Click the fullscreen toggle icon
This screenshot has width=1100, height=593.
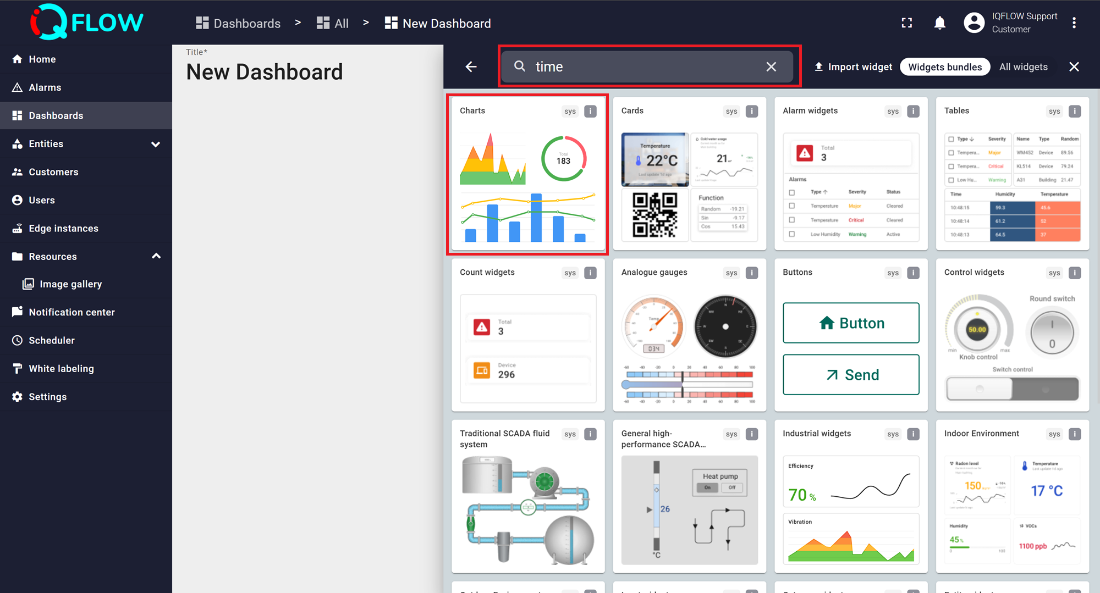coord(907,23)
